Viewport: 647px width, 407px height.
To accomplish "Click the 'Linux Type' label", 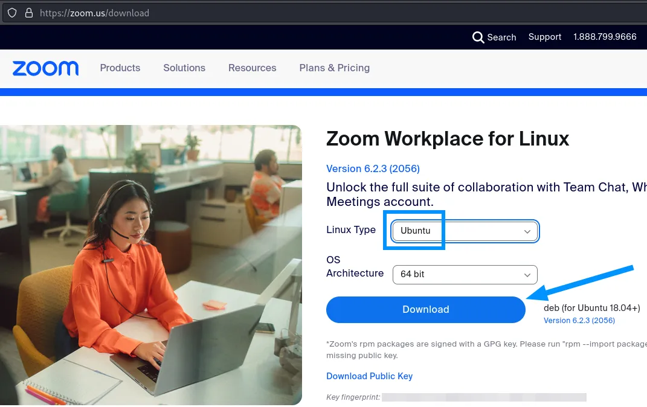I will click(x=351, y=229).
